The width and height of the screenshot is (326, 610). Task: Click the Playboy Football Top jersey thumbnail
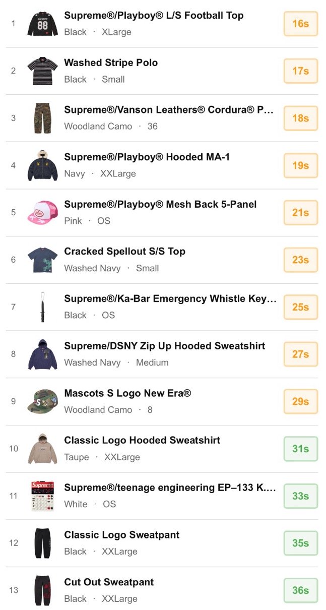click(x=42, y=24)
